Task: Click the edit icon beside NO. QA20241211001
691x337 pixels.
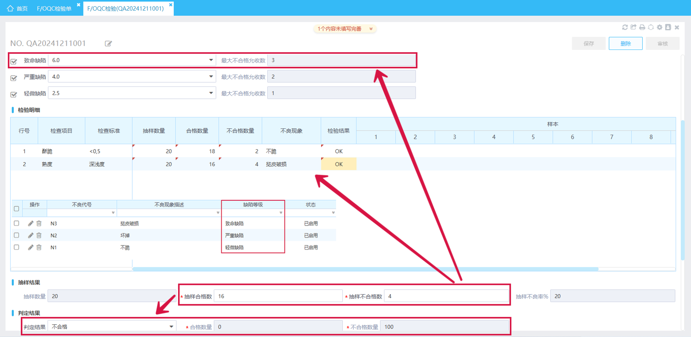Action: tap(108, 43)
